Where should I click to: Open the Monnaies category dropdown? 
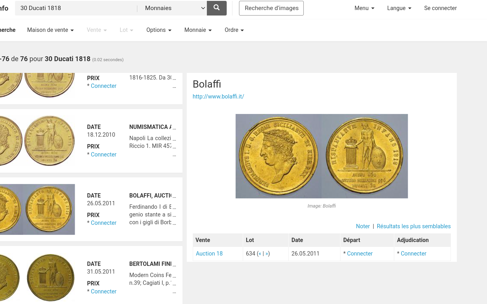click(175, 8)
